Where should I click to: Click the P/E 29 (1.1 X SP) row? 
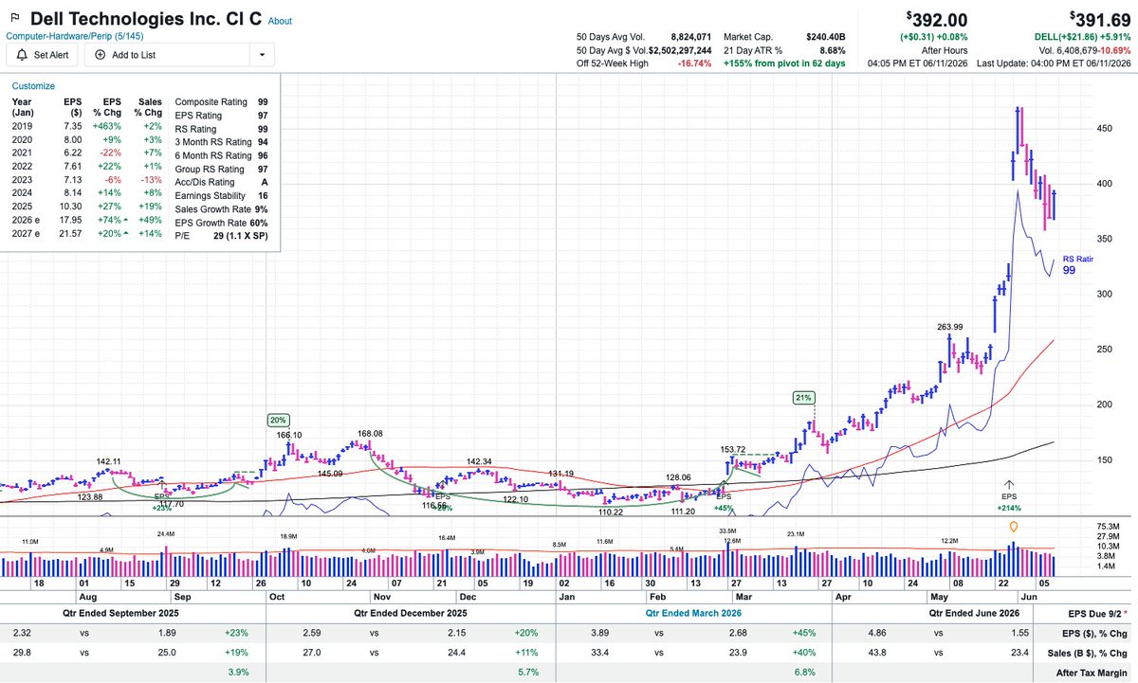coord(221,235)
